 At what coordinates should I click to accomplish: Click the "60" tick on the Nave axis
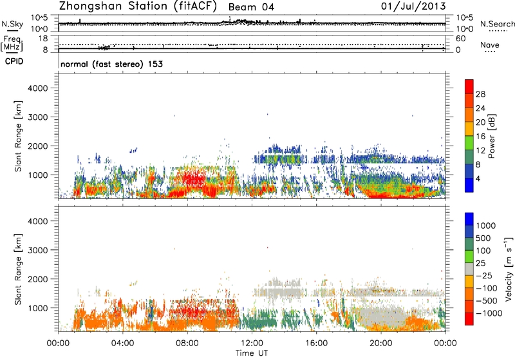460,39
